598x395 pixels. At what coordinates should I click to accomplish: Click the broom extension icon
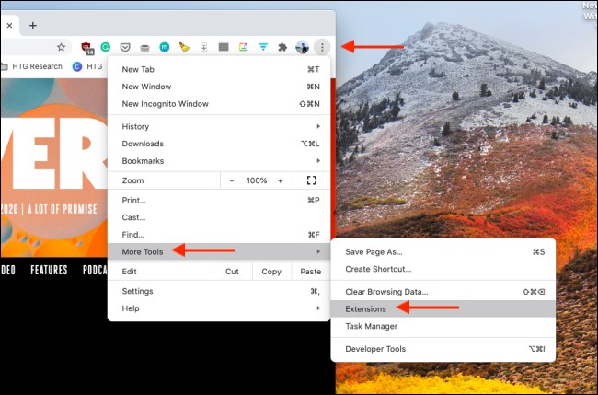pyautogui.click(x=184, y=47)
